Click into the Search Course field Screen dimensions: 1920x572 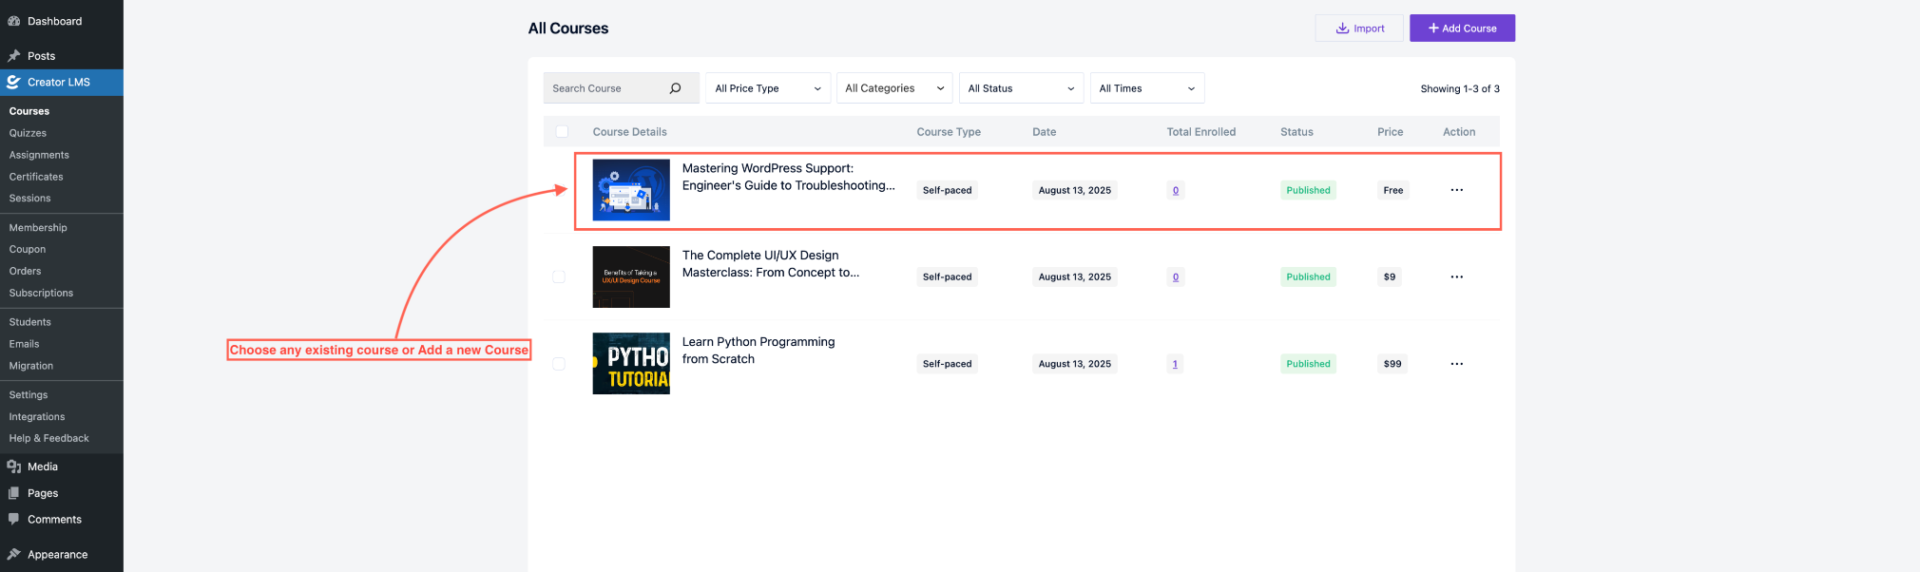[605, 88]
